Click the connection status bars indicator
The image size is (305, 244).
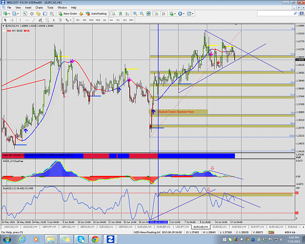(271, 232)
